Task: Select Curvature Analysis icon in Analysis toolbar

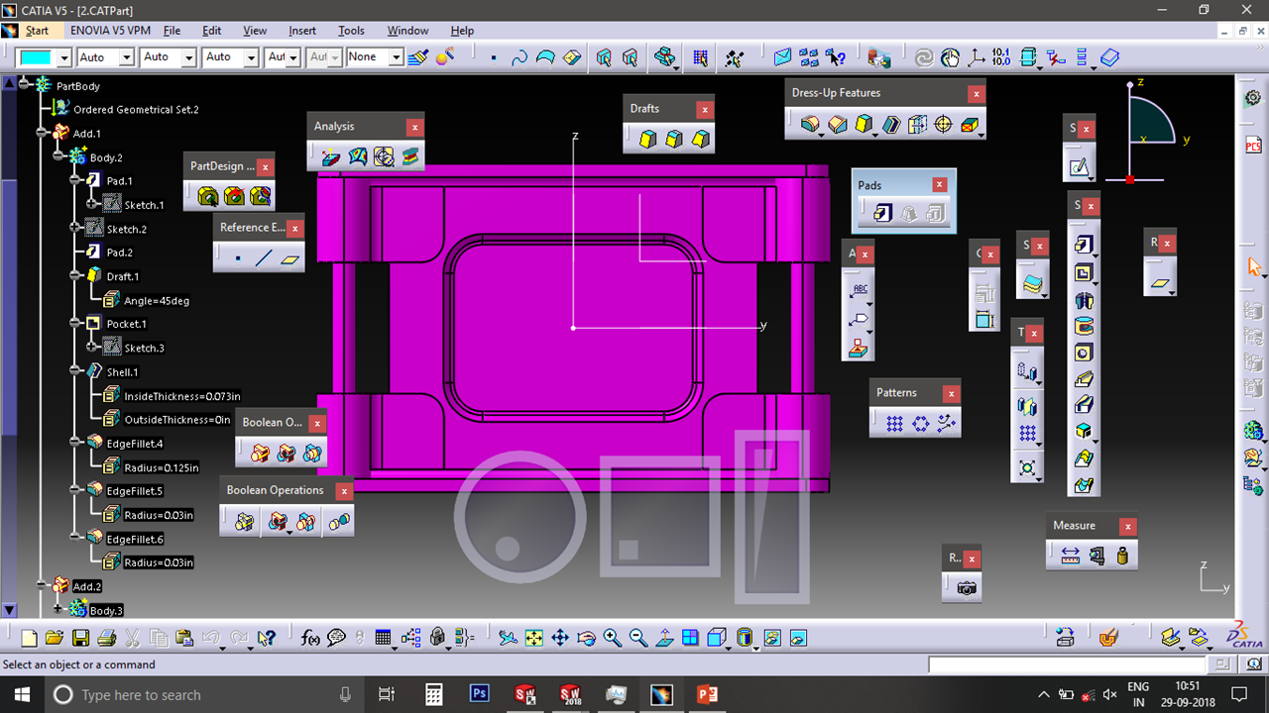Action: [x=358, y=156]
